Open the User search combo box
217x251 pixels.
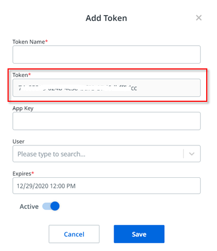click(107, 154)
